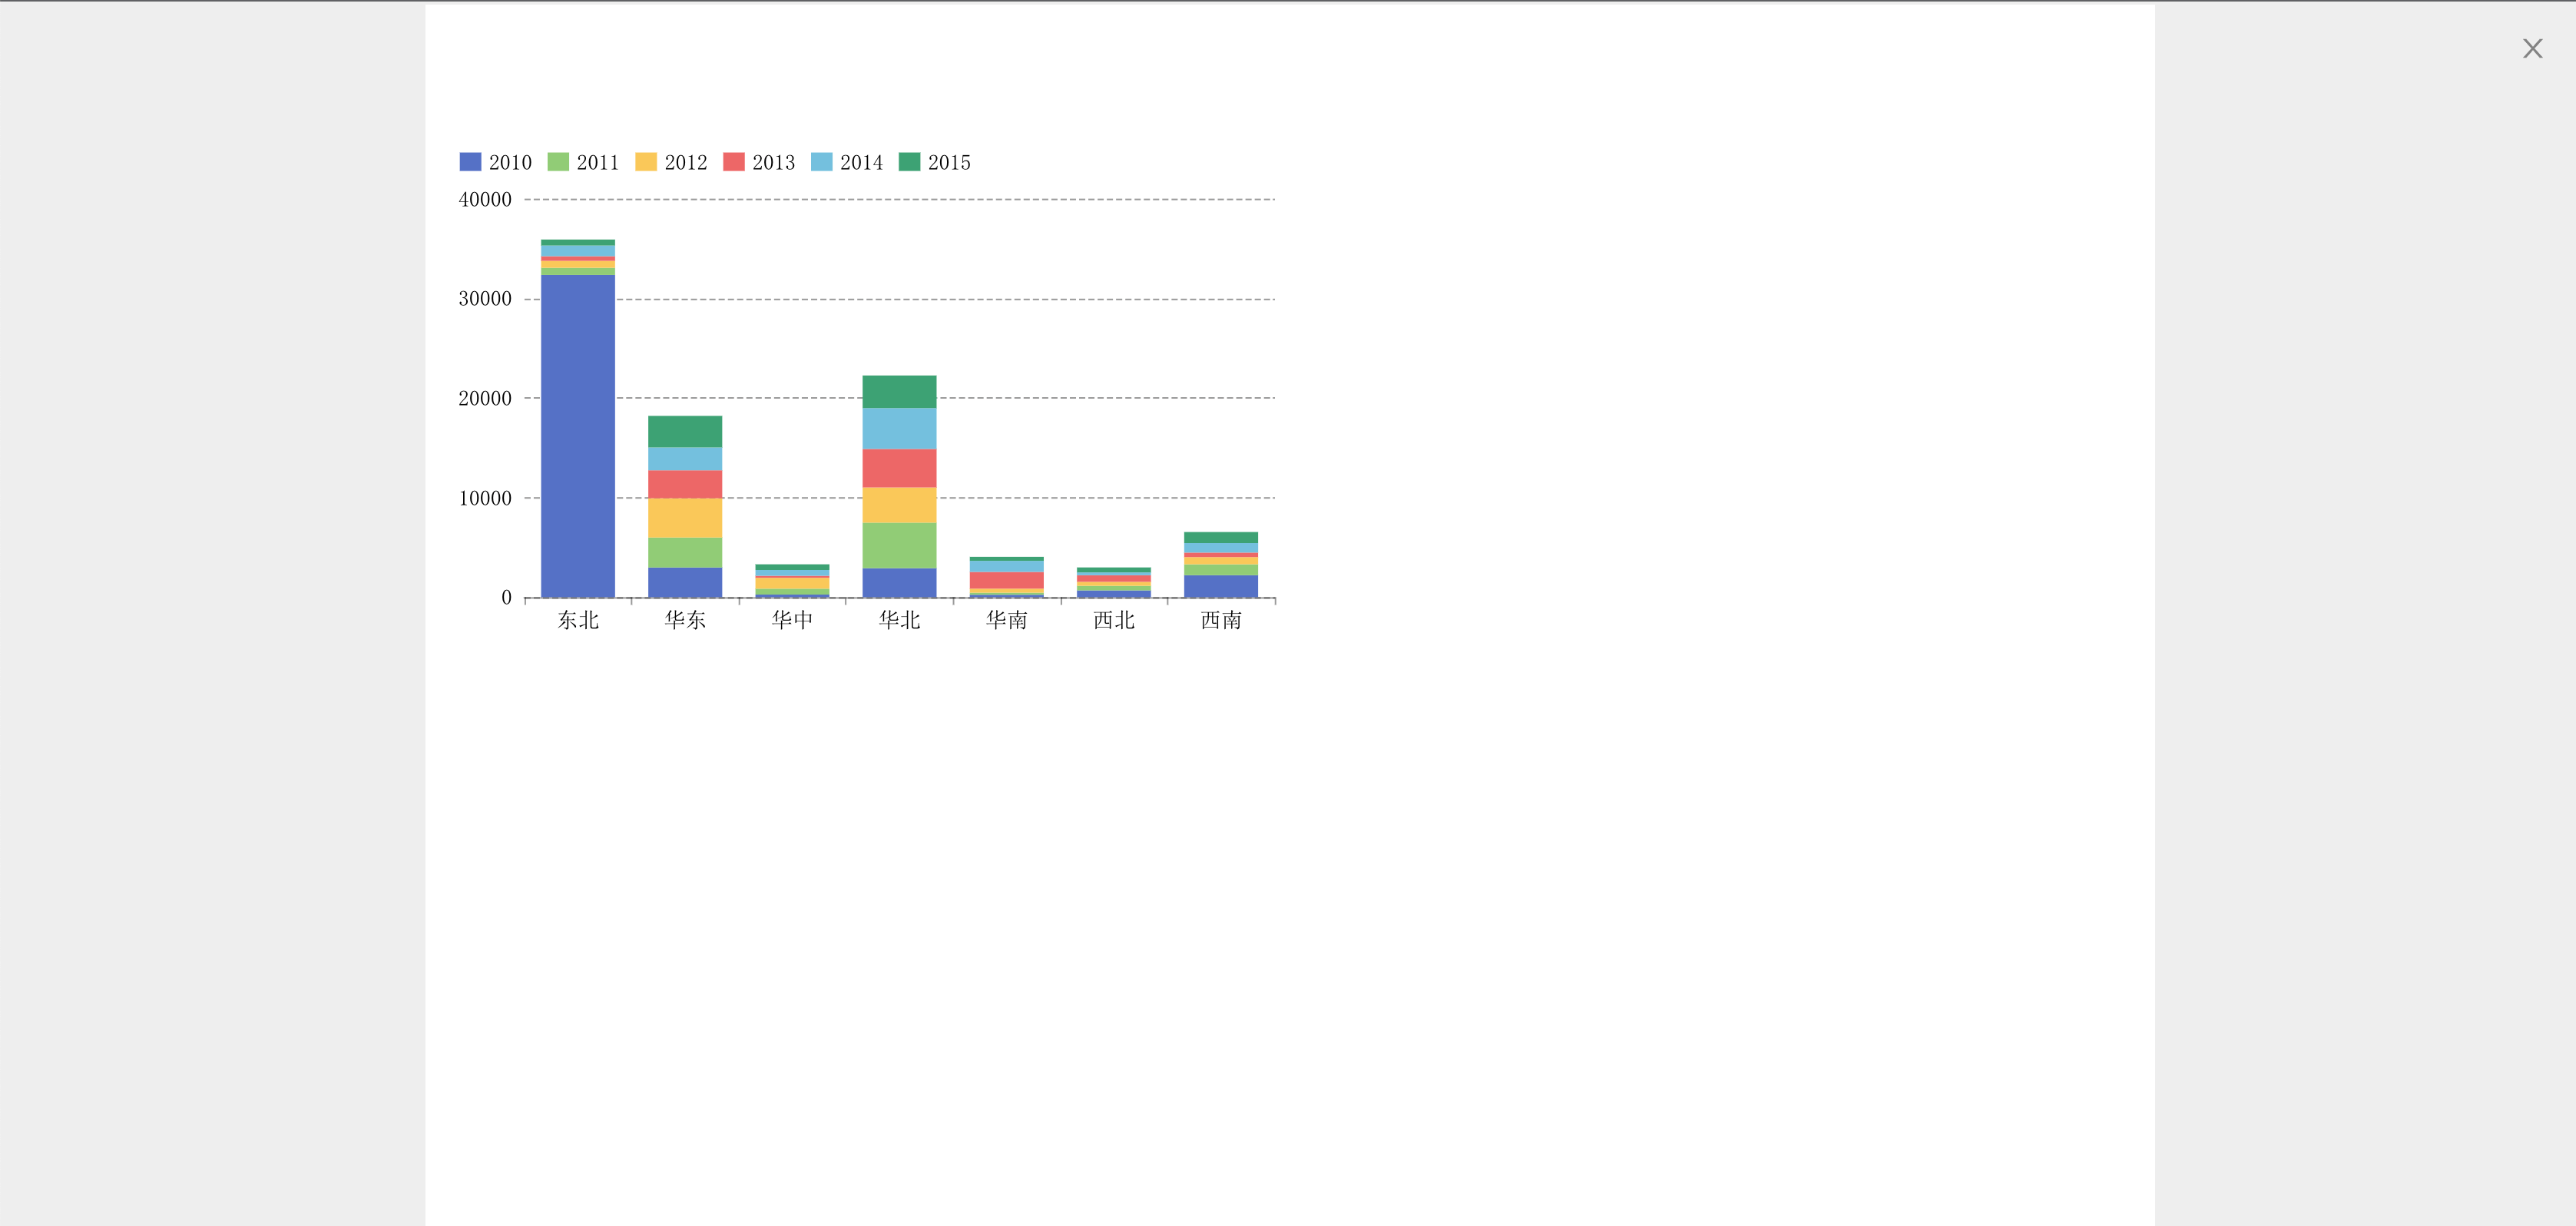
Task: Toggle the 2011 series in the legend
Action: coord(584,162)
